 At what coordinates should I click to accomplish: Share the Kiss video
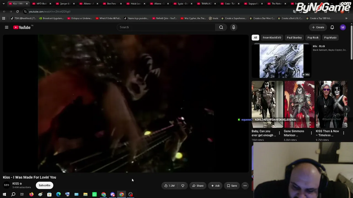click(x=198, y=186)
